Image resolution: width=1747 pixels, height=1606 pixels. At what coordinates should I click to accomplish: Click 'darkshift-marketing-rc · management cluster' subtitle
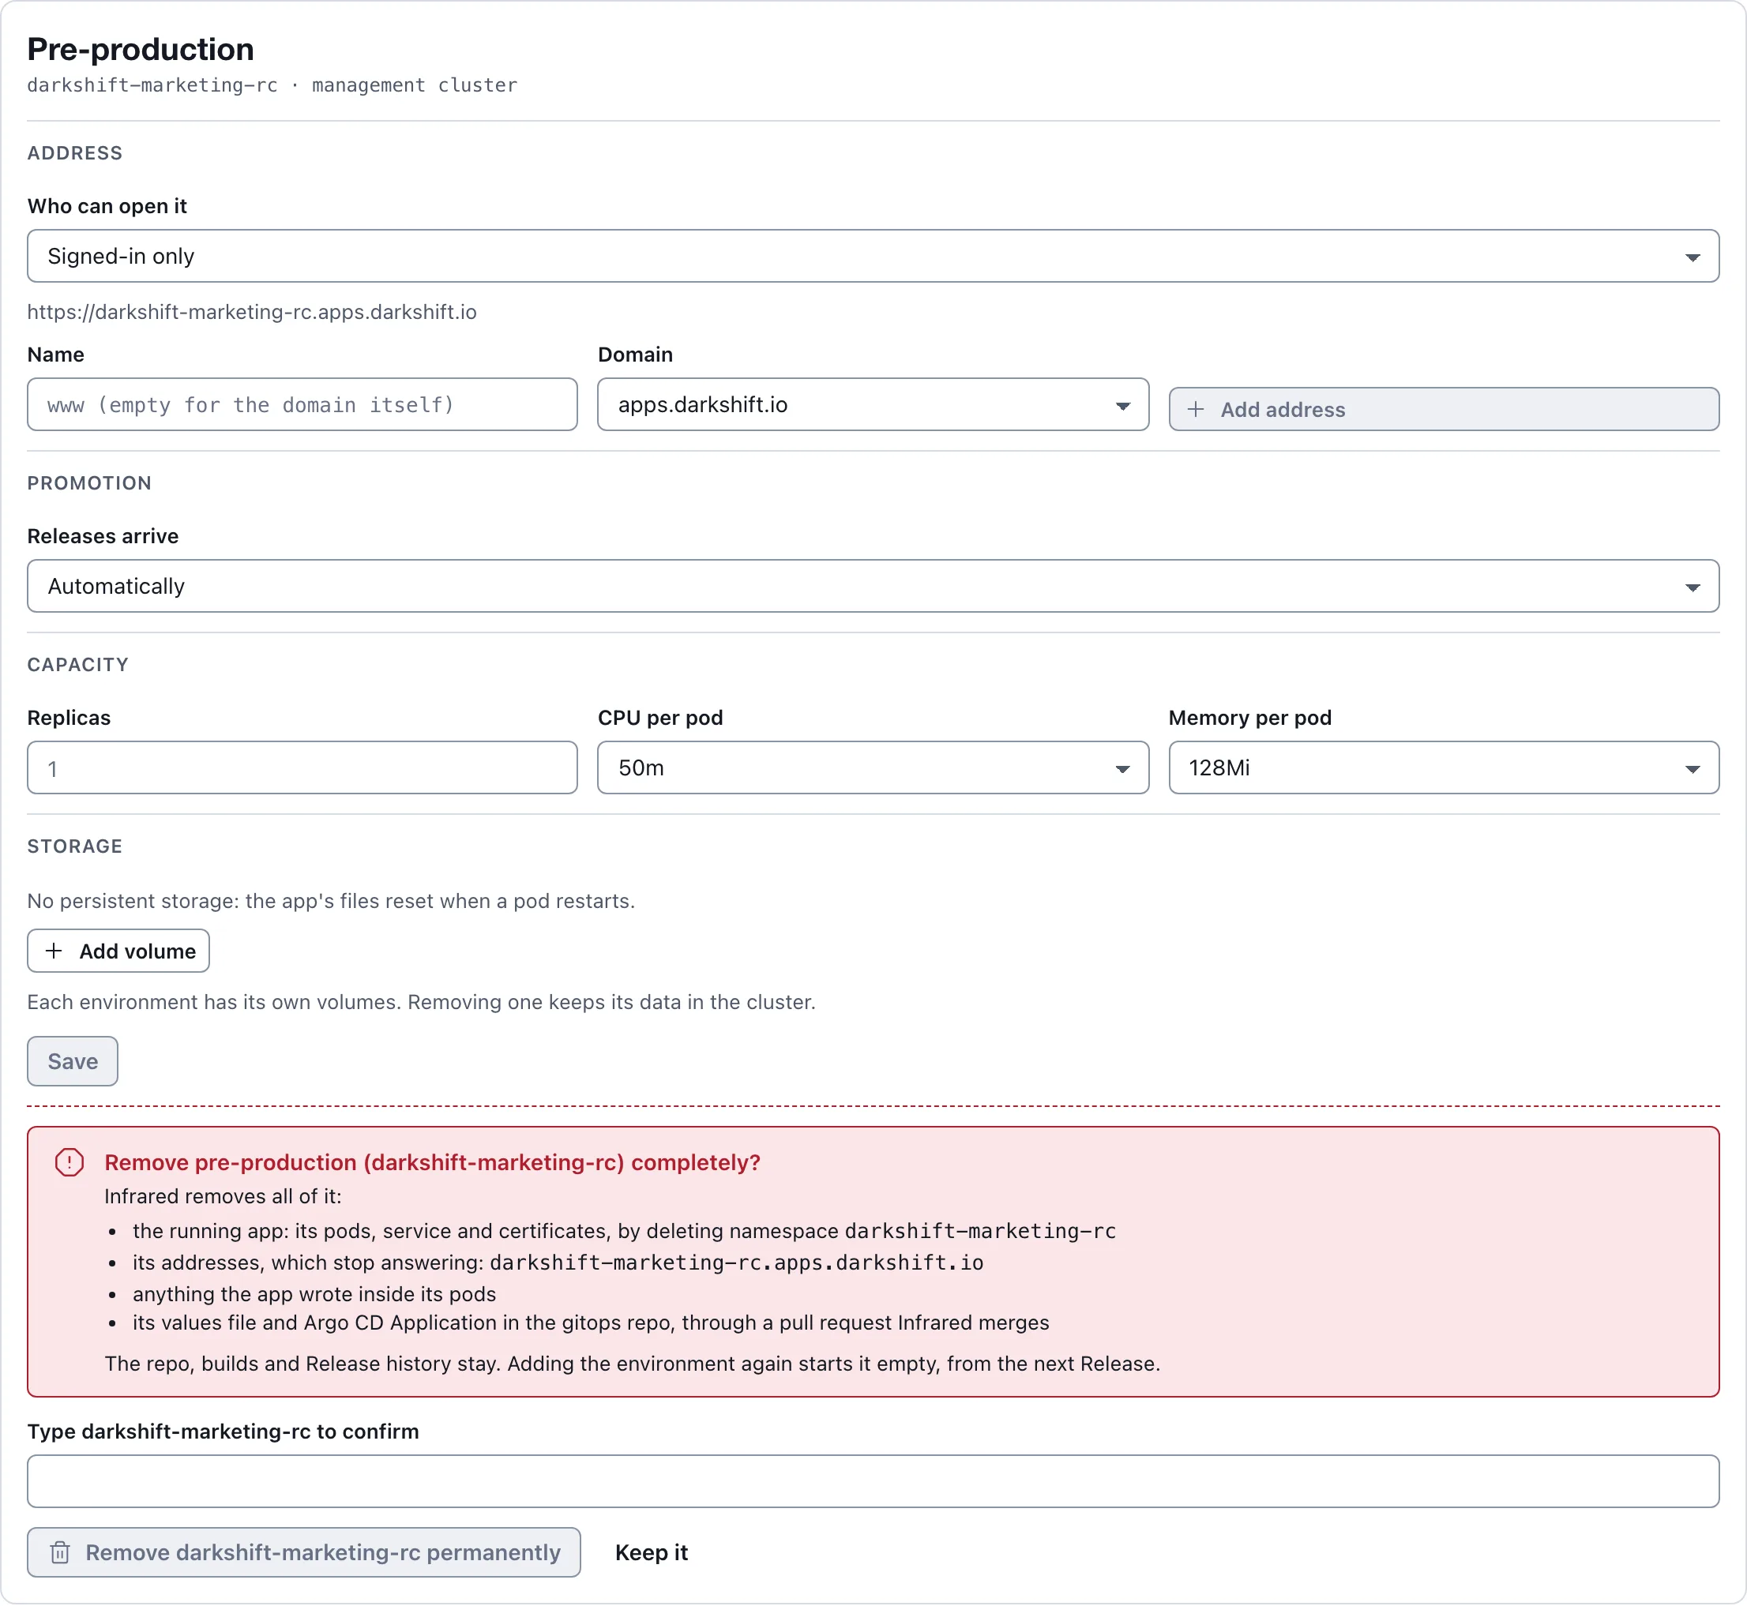272,85
